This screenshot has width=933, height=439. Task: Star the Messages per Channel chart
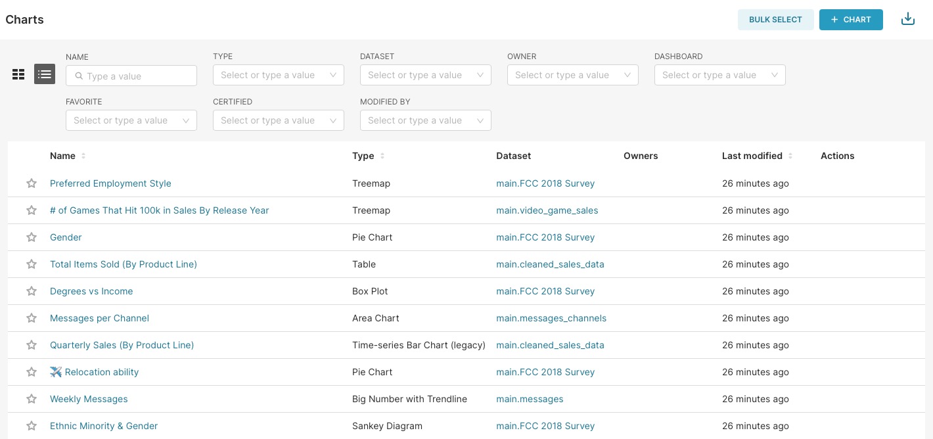32,318
